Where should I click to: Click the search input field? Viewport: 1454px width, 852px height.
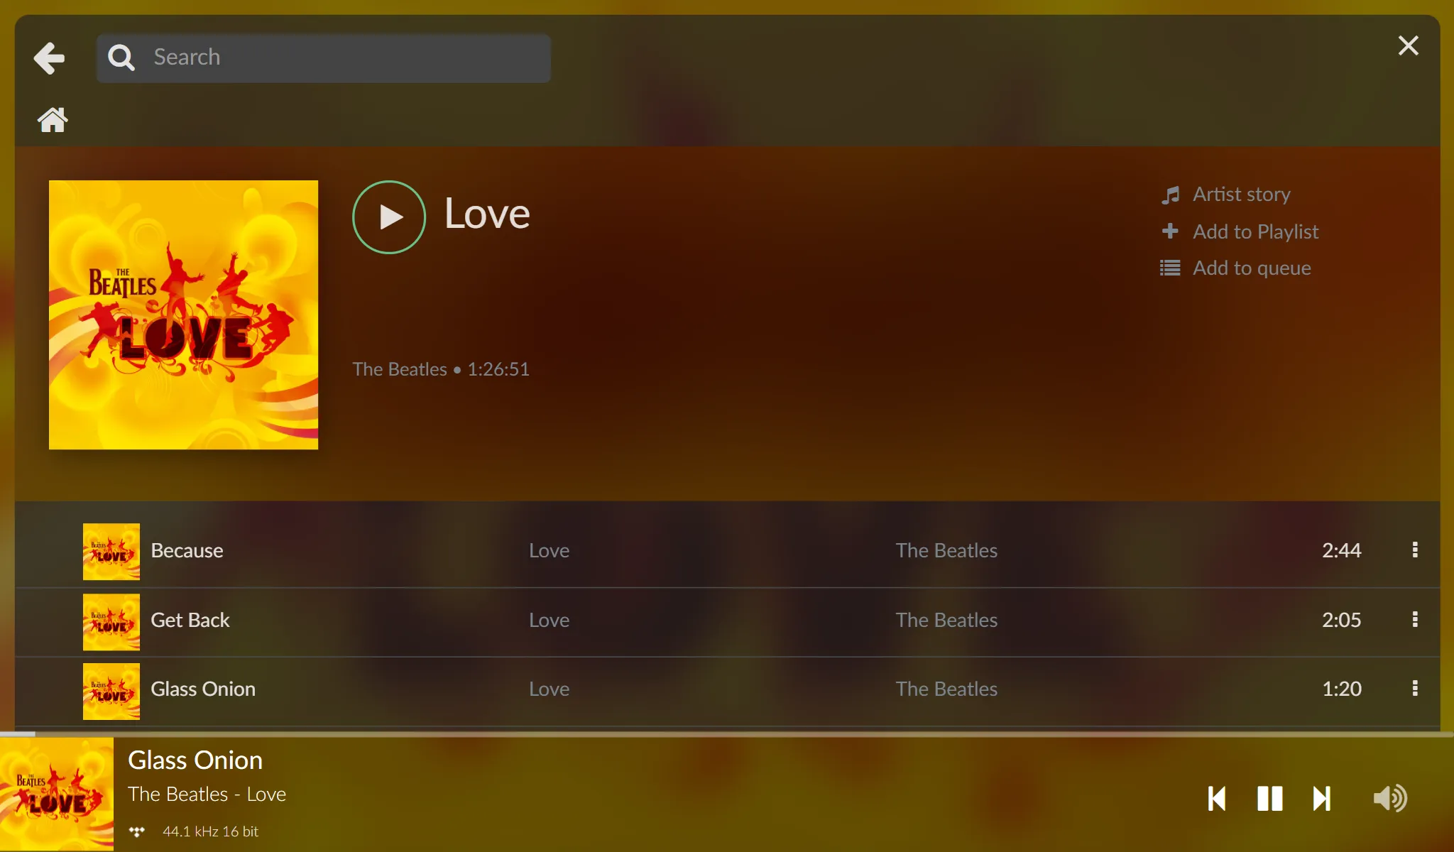(x=324, y=56)
